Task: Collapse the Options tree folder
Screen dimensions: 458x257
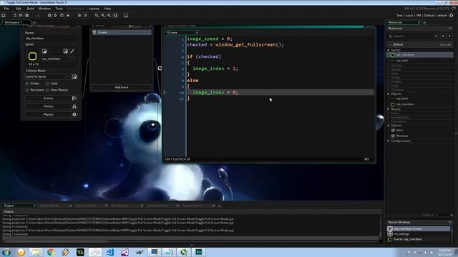Action: pos(389,126)
